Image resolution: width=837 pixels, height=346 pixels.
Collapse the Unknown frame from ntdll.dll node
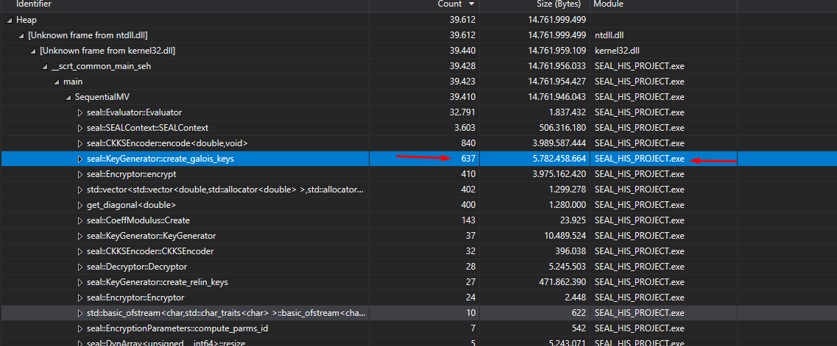pyautogui.click(x=21, y=36)
